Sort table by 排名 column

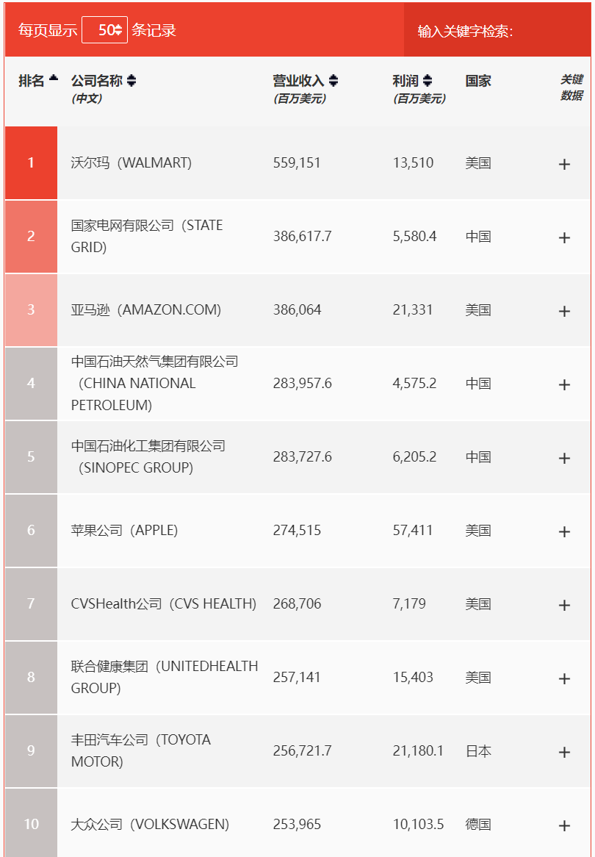coord(37,81)
